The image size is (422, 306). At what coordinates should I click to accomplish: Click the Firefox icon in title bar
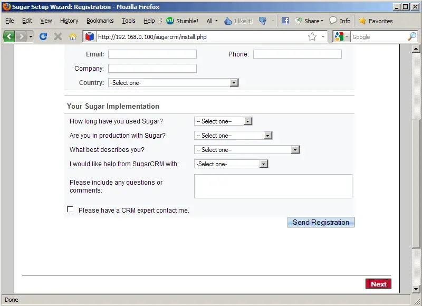click(x=6, y=6)
